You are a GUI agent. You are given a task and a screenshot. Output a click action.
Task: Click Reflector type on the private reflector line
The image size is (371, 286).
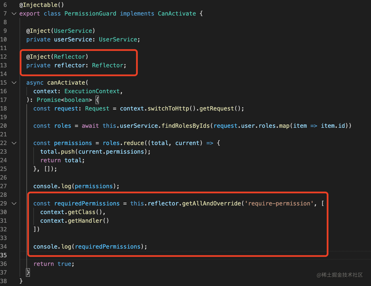pos(107,65)
